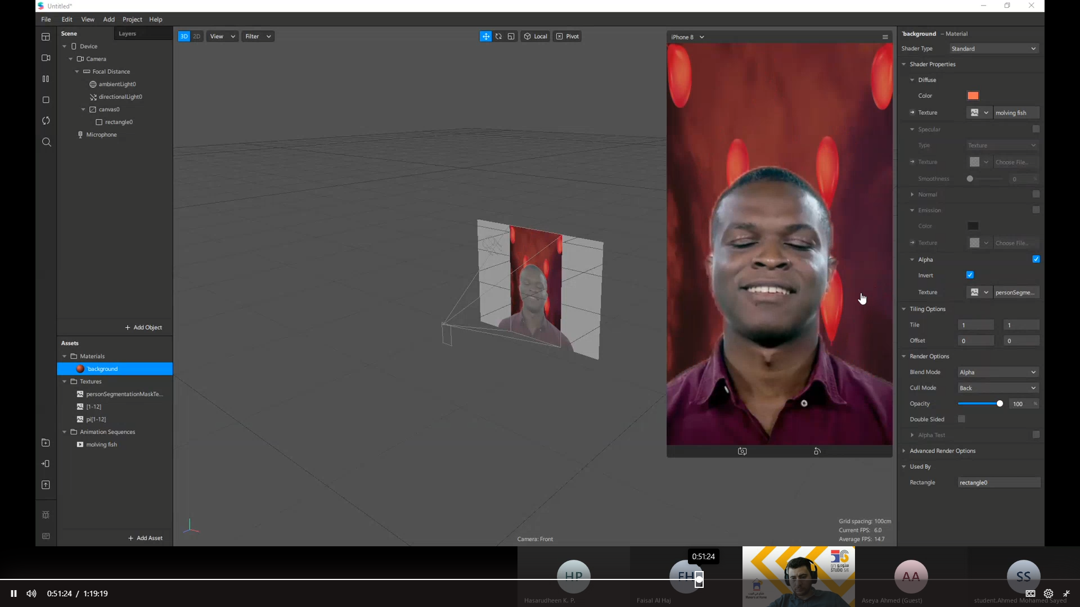Take preview snapshot with camera icon
Screen dimensions: 1080x607
[742, 451]
